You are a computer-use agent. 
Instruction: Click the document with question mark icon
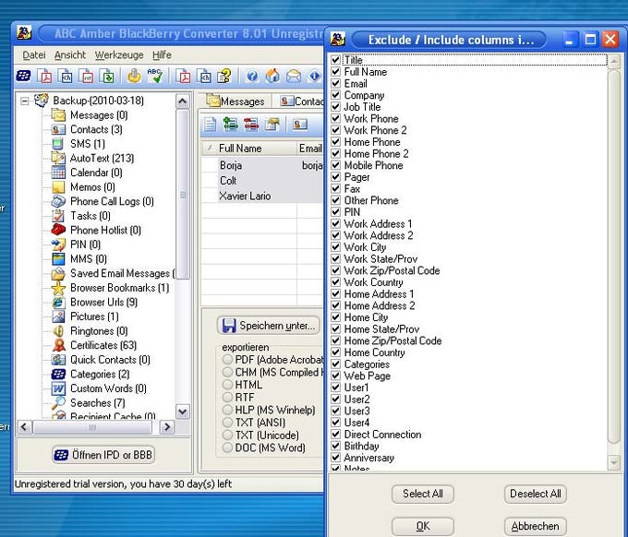(x=224, y=76)
